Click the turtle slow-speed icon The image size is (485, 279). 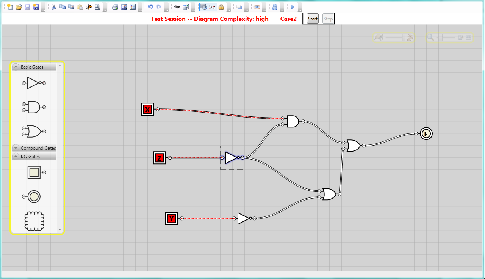(379, 38)
